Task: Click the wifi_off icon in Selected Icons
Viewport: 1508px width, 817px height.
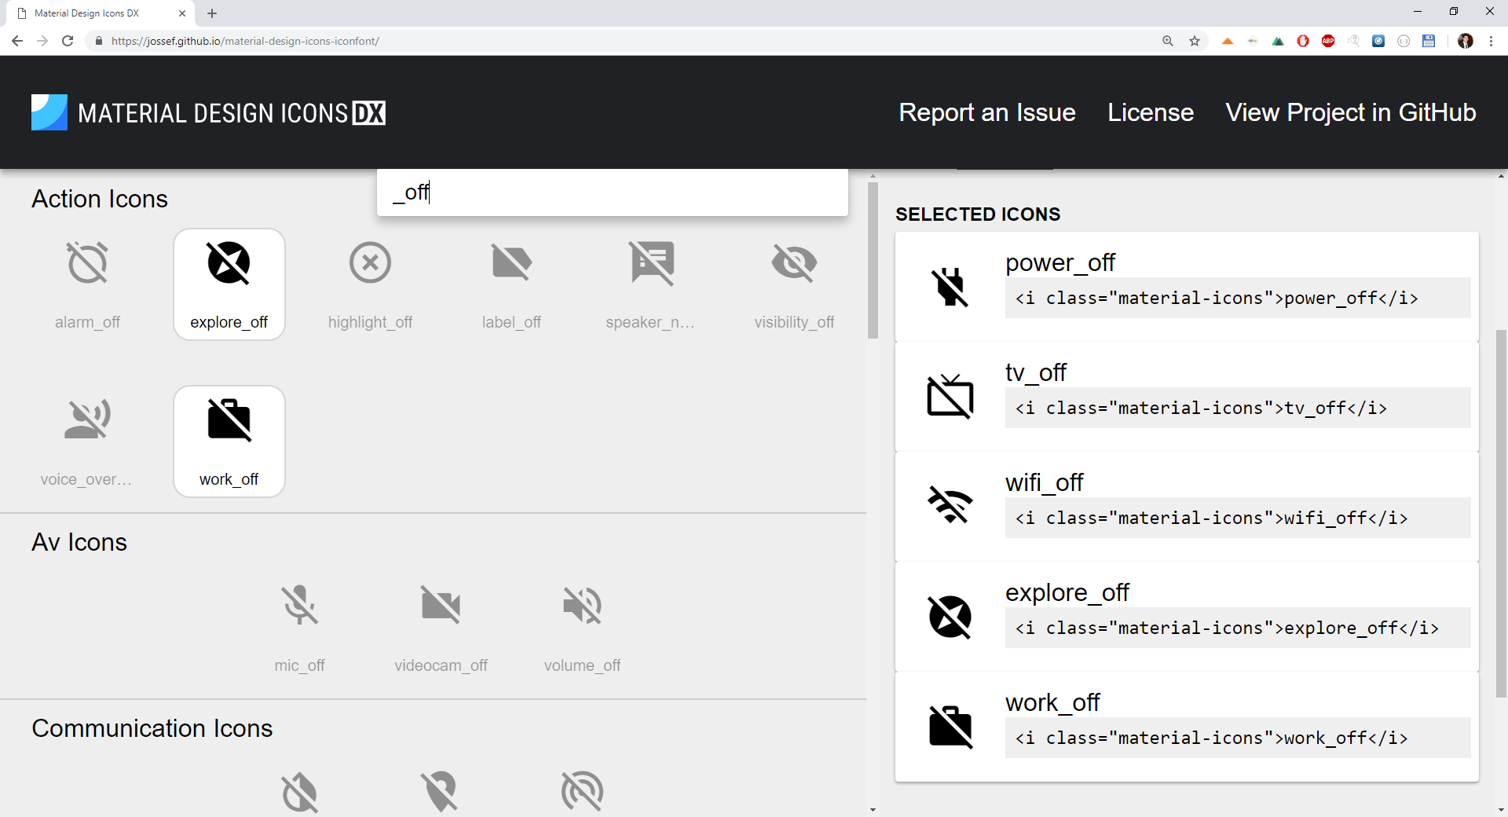Action: pos(950,505)
